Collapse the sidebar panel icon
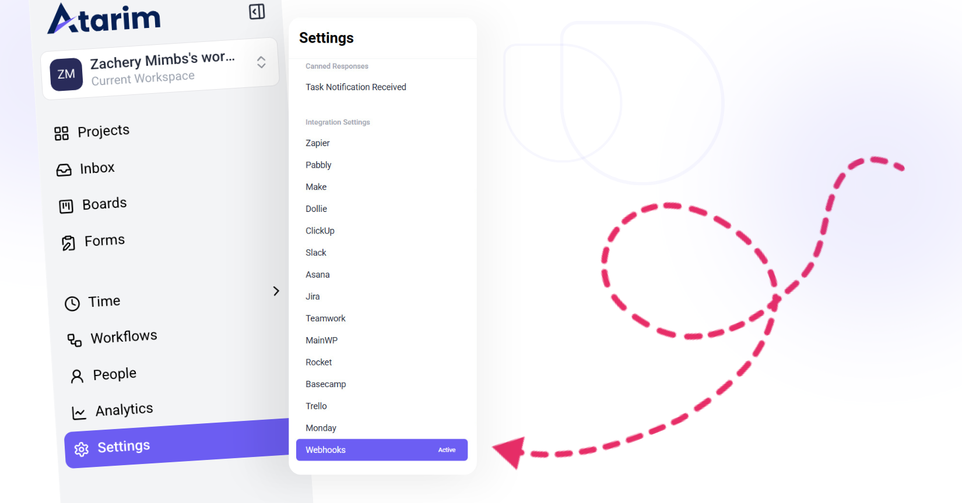 [257, 12]
